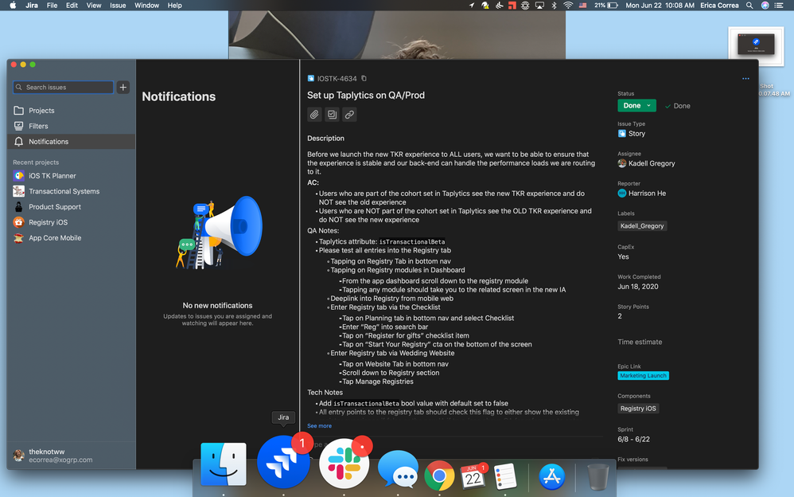
Task: Click the IOSTK-4634 issue key text
Action: click(337, 79)
